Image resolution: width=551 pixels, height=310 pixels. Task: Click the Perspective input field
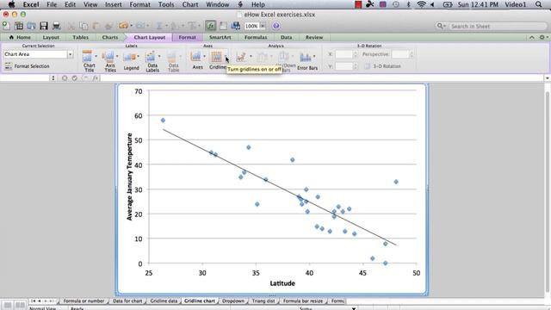pyautogui.click(x=400, y=54)
